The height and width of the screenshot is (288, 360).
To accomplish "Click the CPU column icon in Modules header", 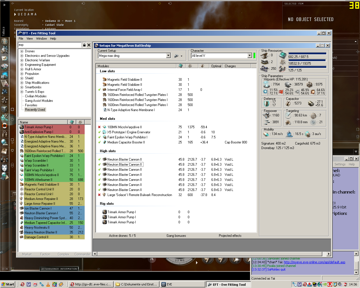I will click(181, 66).
